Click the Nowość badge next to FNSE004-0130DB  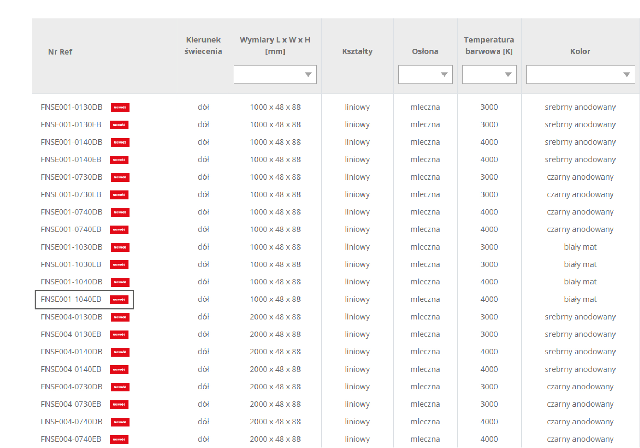click(x=120, y=317)
